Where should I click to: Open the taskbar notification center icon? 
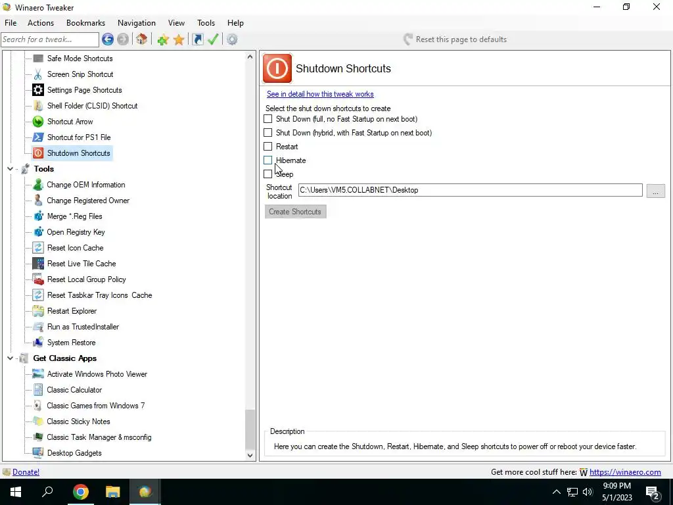point(653,493)
